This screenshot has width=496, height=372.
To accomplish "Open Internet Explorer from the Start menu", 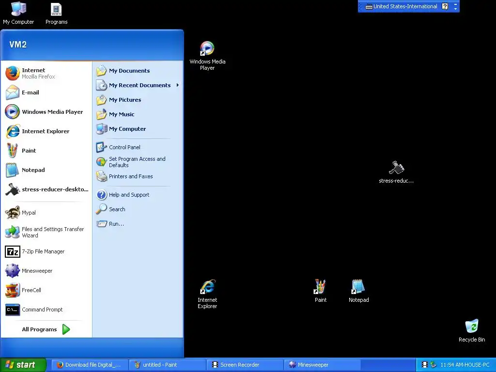I will [x=46, y=131].
